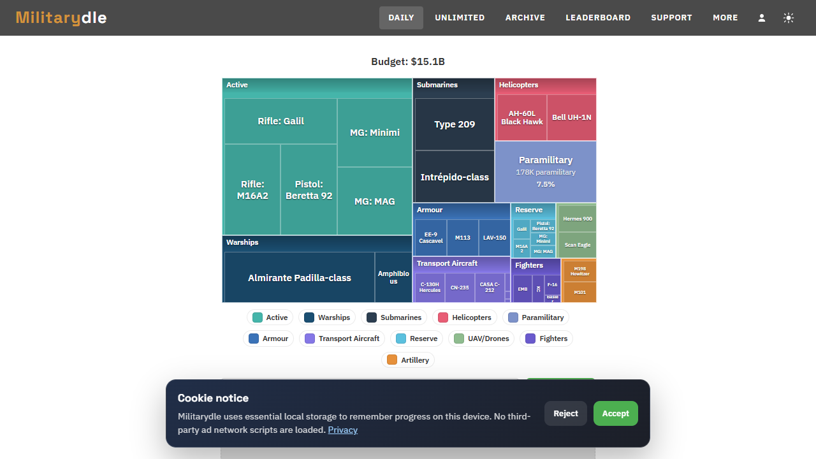Select the CASA C-212 transport cell

coord(490,288)
